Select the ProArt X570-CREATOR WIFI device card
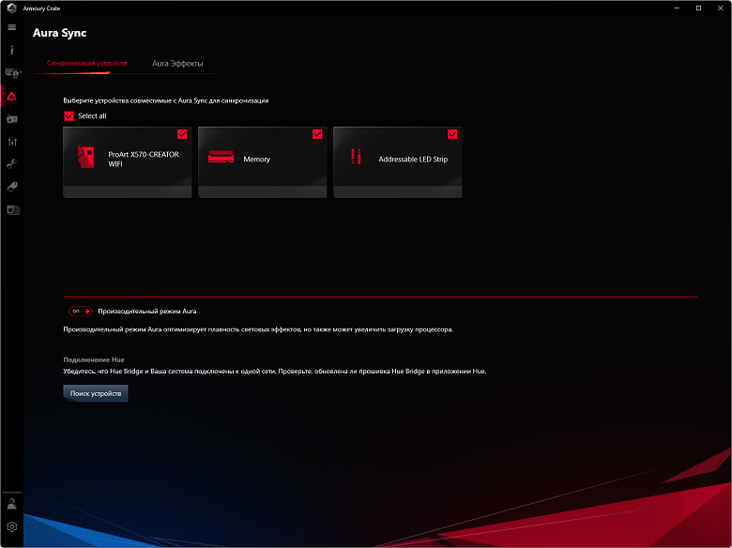Viewport: 732px width, 548px height. [128, 162]
